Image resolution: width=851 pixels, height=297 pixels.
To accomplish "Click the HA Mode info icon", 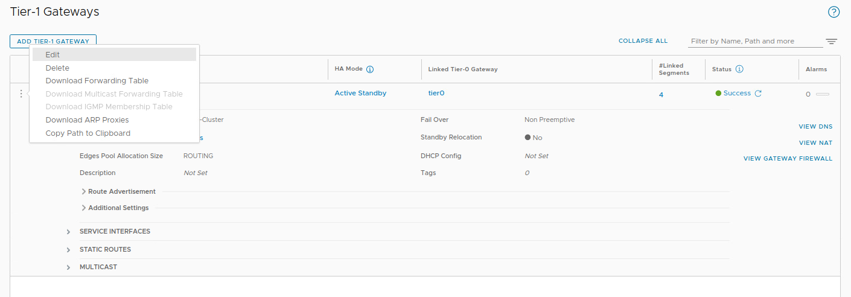I will pyautogui.click(x=370, y=69).
